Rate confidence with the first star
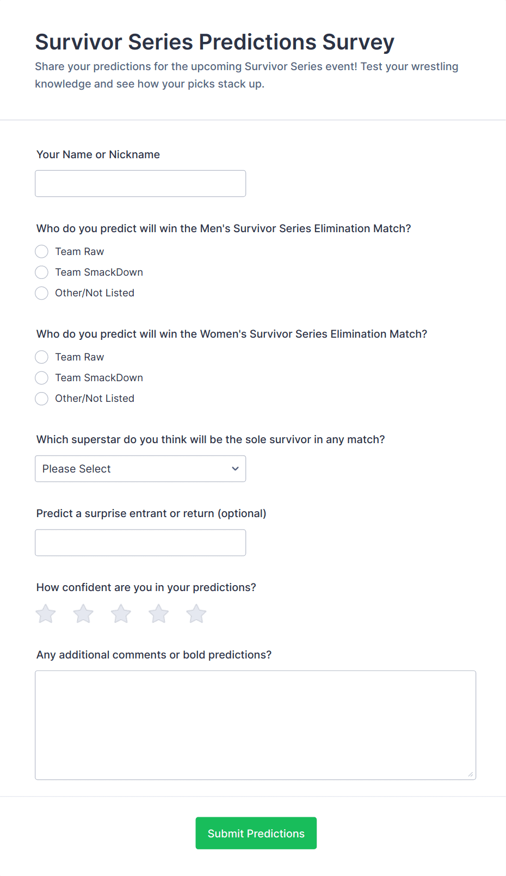 tap(46, 614)
